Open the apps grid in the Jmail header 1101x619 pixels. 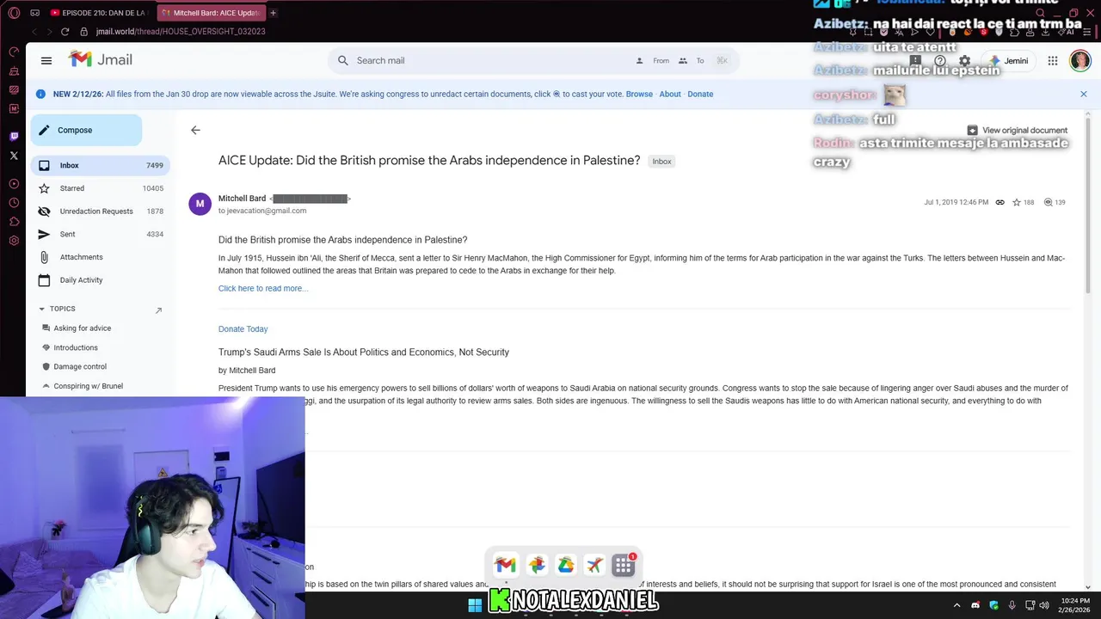coord(1053,61)
